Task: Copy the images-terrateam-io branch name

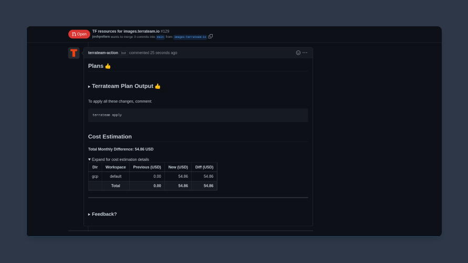Action: tap(211, 36)
